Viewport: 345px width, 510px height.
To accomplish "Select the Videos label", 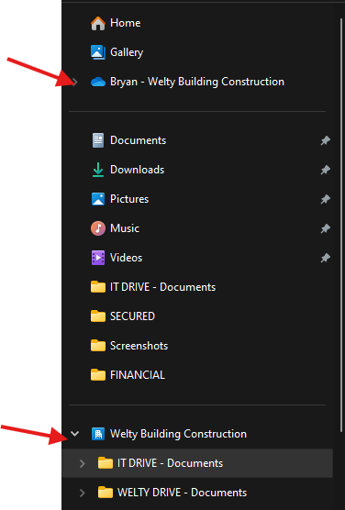I will tap(126, 258).
